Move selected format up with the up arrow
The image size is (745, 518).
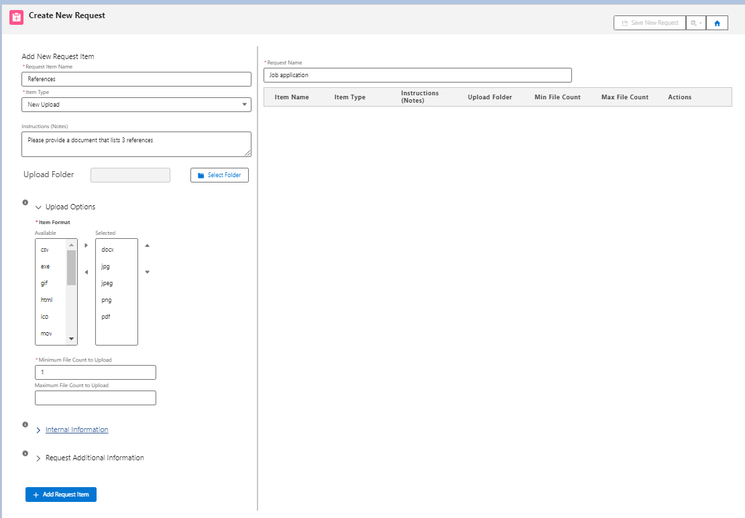point(148,246)
